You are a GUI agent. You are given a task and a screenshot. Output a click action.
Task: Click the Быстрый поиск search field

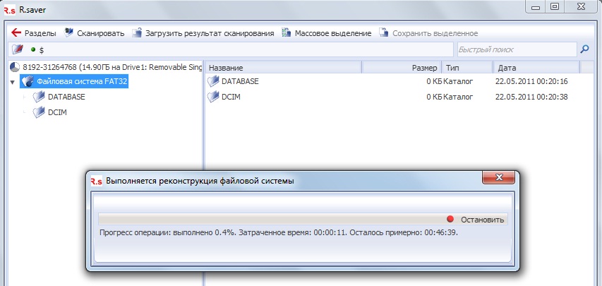coord(517,49)
